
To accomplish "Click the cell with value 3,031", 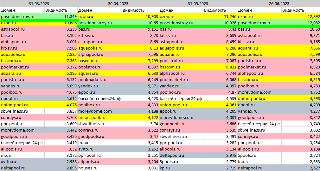I will click(140, 168).
